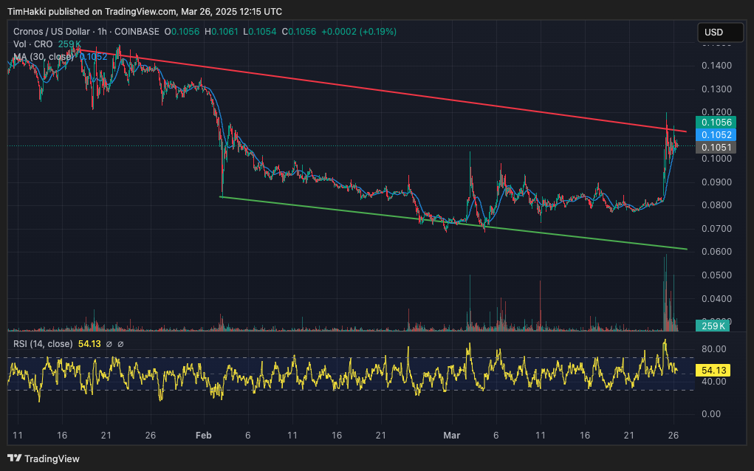Screen dimensions: 754x471
Task: Click the 80.00 level on RSI axis
Action: [713, 349]
